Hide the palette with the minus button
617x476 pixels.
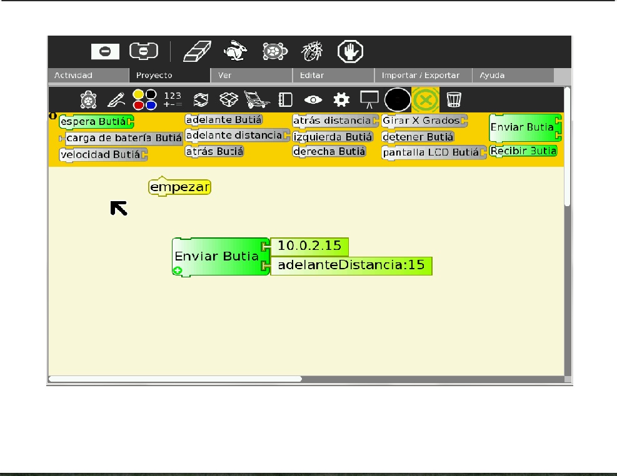pos(105,51)
